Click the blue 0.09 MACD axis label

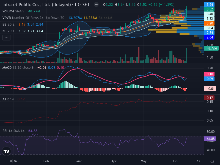pos(209,79)
